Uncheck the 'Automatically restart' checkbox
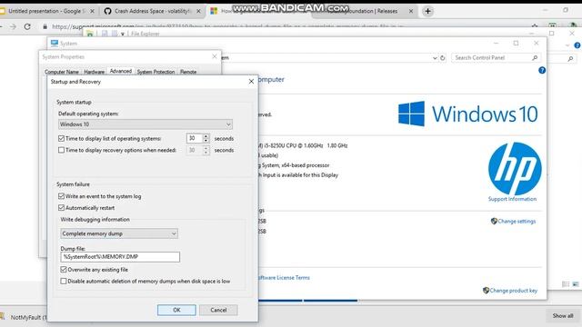Screen dimensions: 582x327 point(61,208)
